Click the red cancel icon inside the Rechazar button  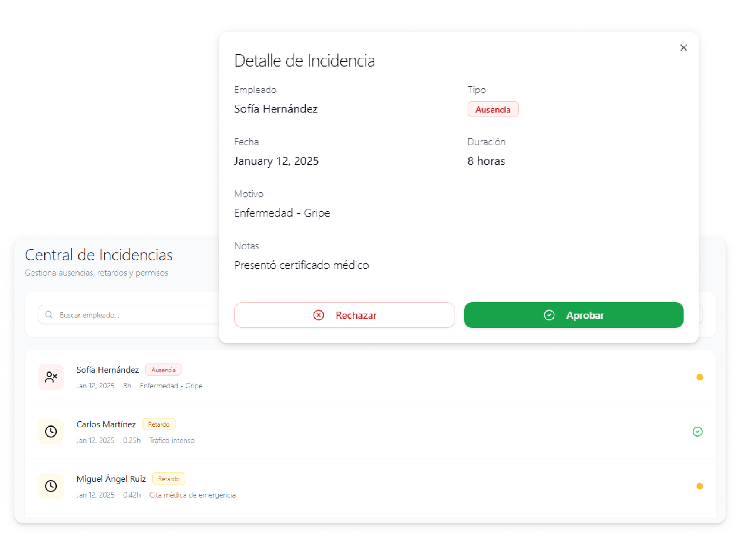pyautogui.click(x=319, y=315)
